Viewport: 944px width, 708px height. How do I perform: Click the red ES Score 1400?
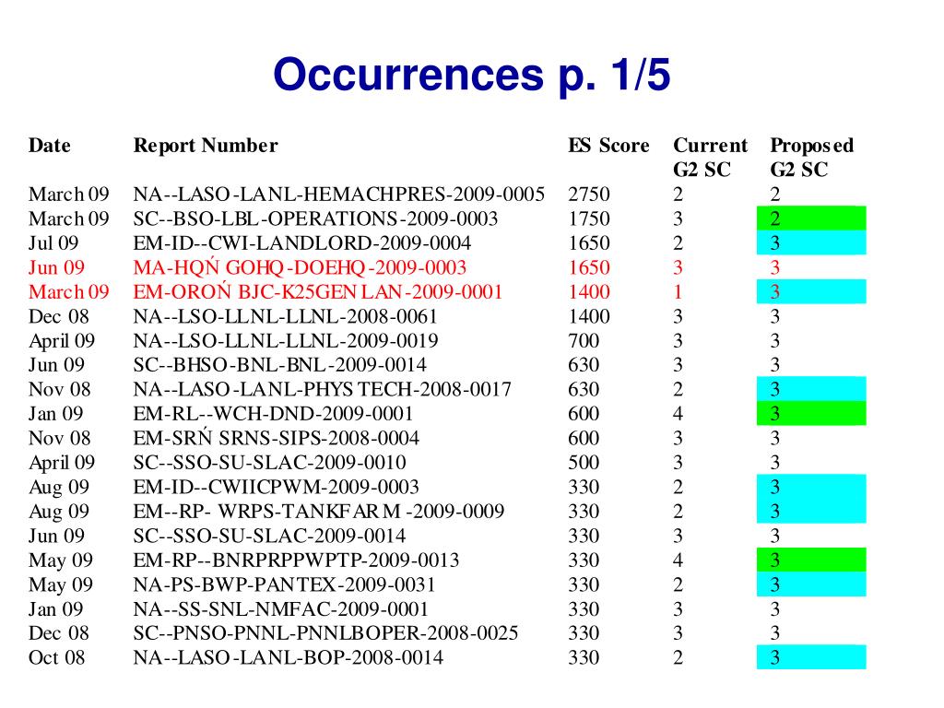(589, 292)
